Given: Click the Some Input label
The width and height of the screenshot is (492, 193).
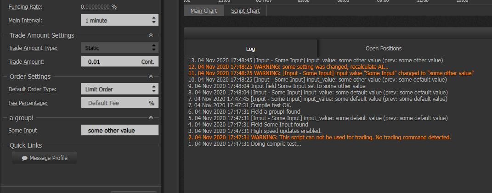Looking at the screenshot, I should (x=23, y=130).
